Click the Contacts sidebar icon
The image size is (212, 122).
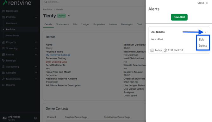pyautogui.click(x=3, y=73)
